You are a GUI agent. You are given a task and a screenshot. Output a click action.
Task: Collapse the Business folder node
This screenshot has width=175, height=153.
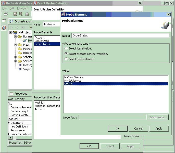click(x=16, y=37)
